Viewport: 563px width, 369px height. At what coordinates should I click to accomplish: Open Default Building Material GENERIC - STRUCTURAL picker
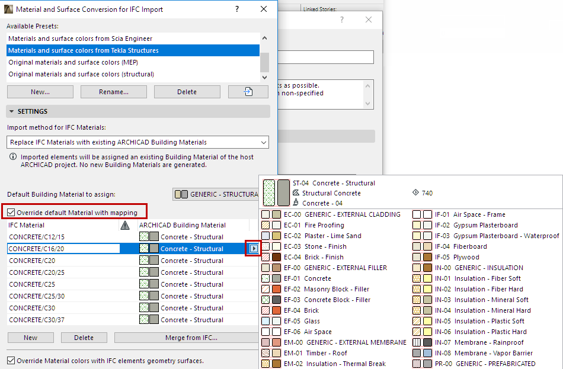(x=216, y=194)
